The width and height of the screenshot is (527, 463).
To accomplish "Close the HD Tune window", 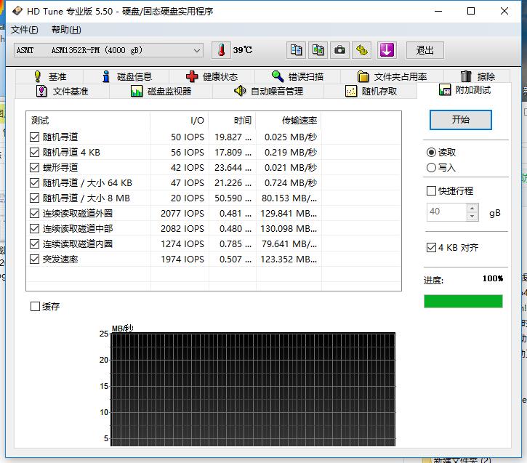I will pyautogui.click(x=504, y=11).
